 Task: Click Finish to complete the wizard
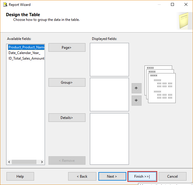(142, 176)
